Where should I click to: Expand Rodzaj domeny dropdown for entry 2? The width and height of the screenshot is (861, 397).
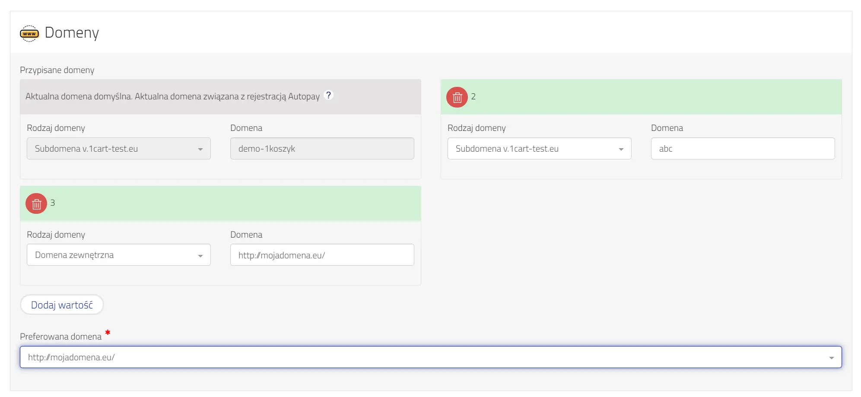pyautogui.click(x=539, y=149)
